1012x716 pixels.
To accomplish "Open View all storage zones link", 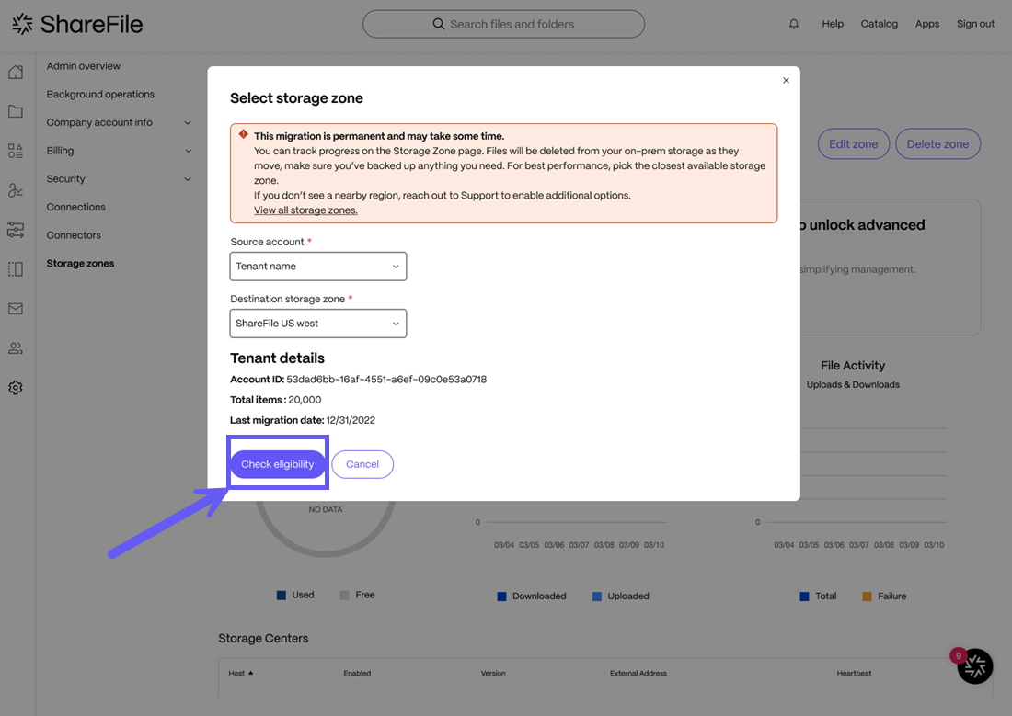I will tap(305, 210).
